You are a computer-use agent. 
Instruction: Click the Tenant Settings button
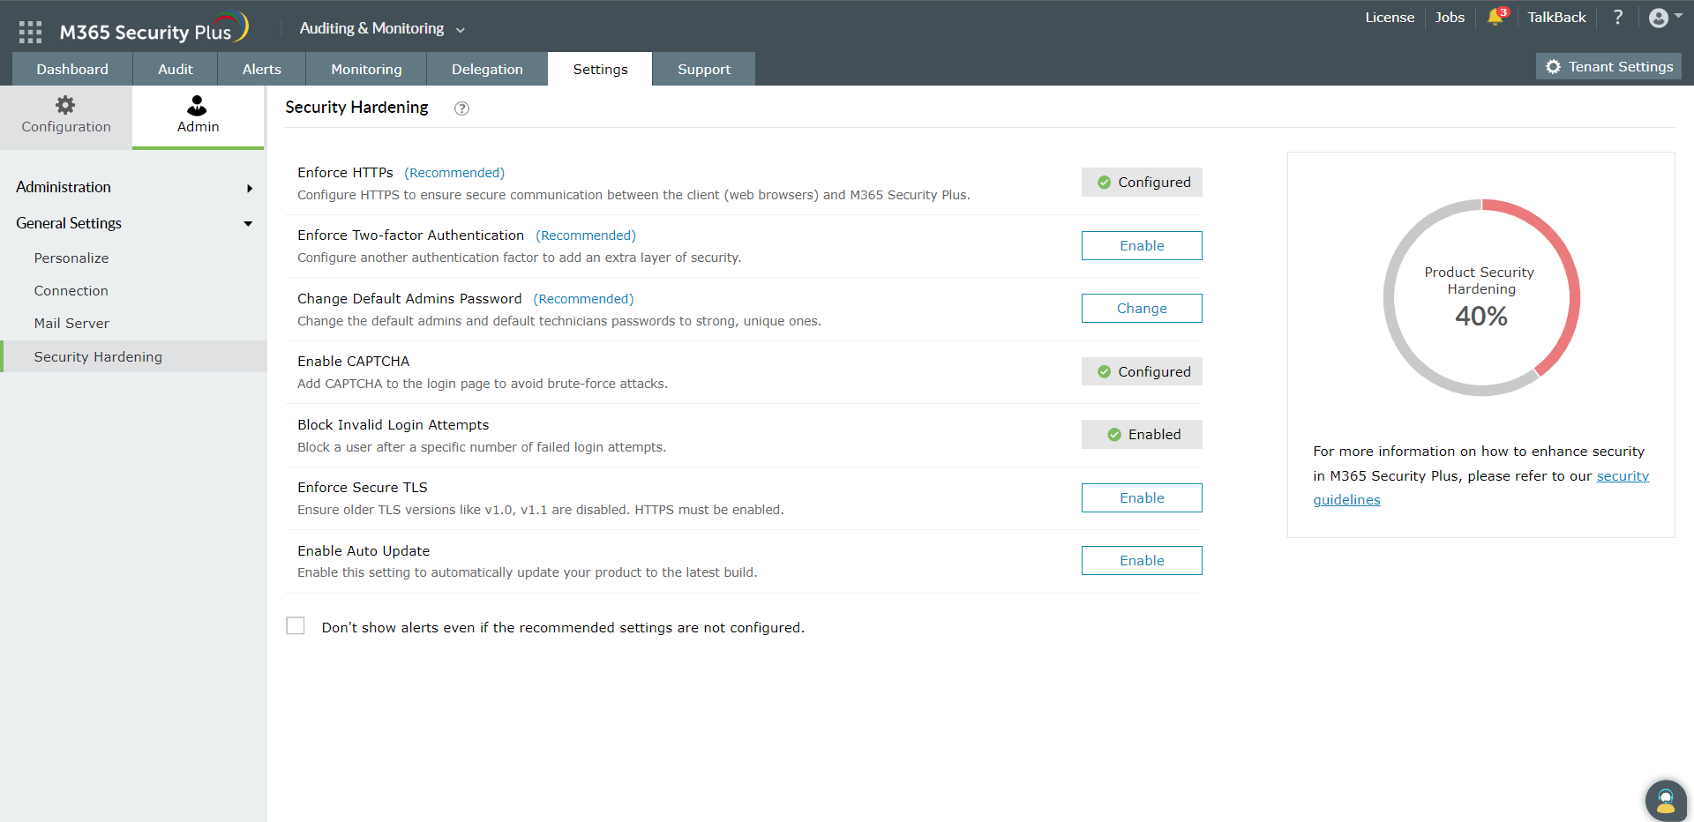1608,67
